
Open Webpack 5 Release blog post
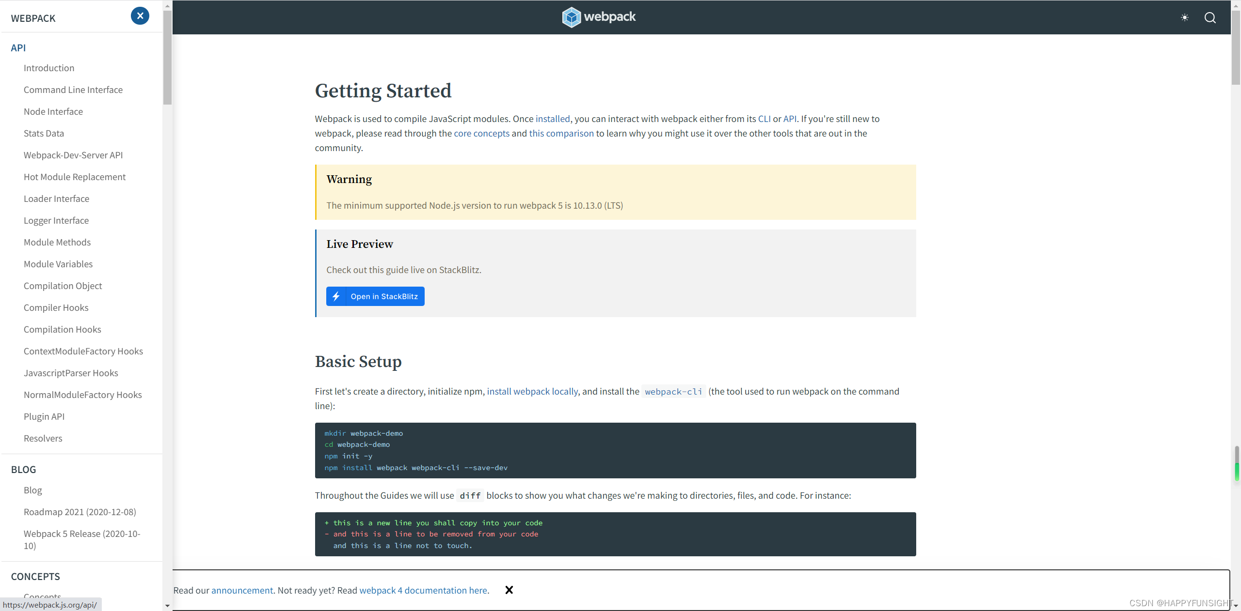(x=82, y=539)
